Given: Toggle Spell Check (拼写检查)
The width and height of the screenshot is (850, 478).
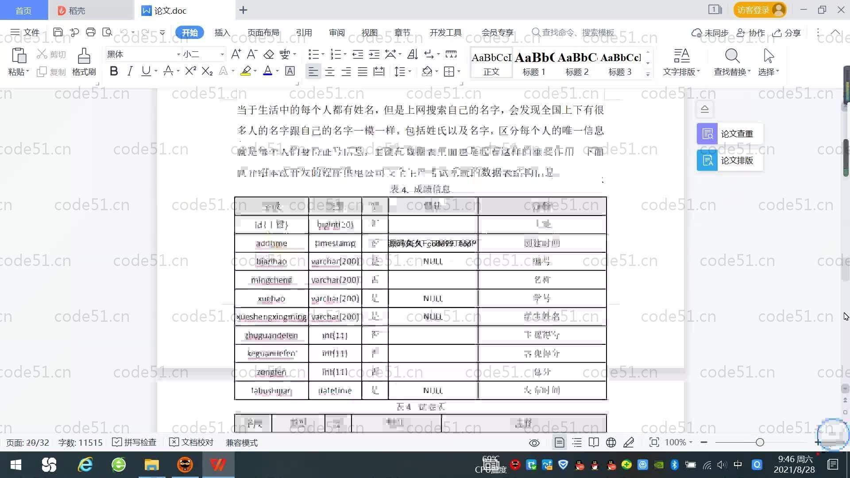Looking at the screenshot, I should pos(135,443).
